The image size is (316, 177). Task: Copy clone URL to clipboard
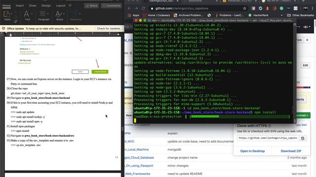pyautogui.click(x=303, y=138)
